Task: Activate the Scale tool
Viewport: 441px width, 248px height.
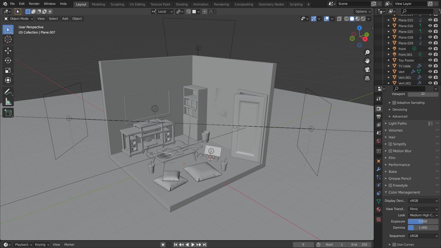Action: tap(8, 70)
